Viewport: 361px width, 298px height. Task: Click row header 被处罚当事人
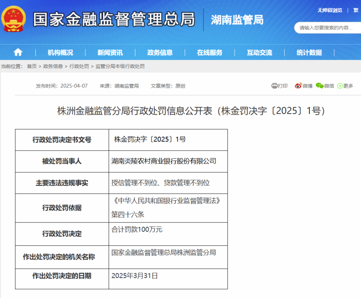point(62,161)
